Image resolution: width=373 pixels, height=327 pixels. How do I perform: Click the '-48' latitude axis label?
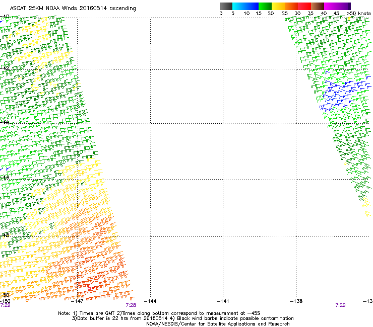pos(5,235)
